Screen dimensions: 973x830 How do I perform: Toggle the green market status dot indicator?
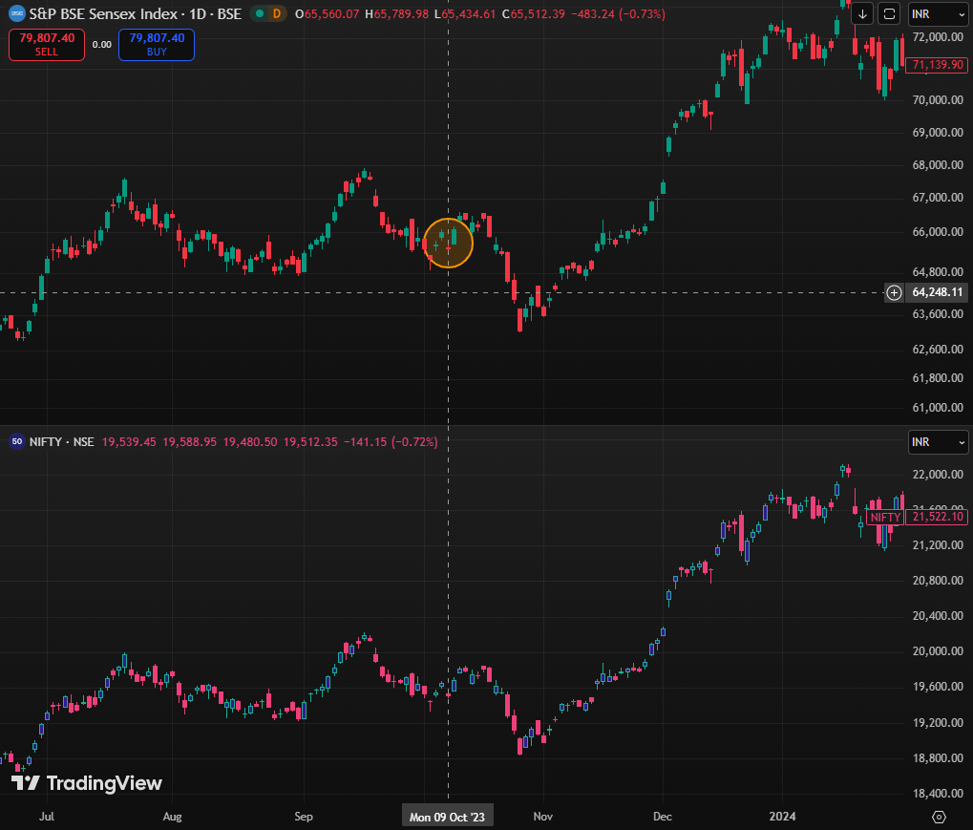point(259,13)
